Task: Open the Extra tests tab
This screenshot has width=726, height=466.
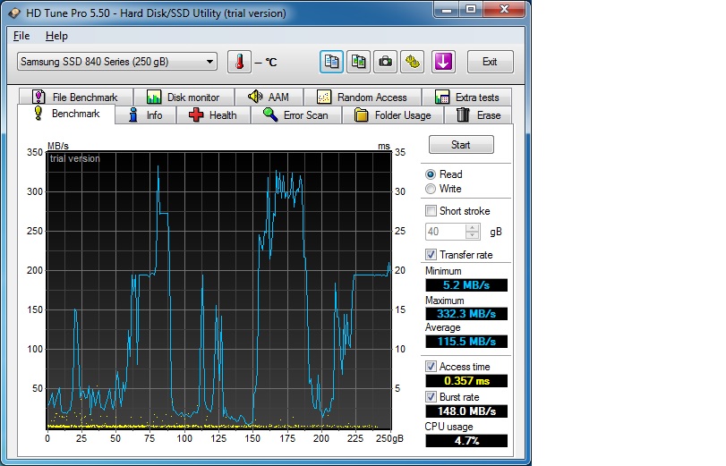Action: point(467,97)
